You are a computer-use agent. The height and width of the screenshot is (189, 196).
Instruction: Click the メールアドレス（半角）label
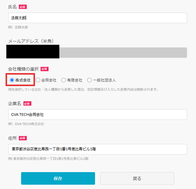click(31, 41)
